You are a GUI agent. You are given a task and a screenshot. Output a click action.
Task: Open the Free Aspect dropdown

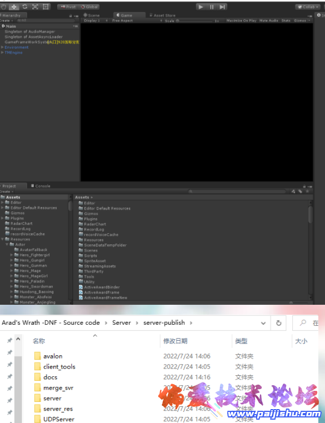(x=137, y=21)
